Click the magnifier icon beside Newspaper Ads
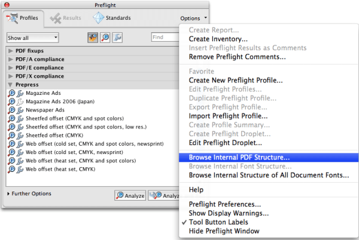This screenshot has height=240, width=359. pos(11,110)
